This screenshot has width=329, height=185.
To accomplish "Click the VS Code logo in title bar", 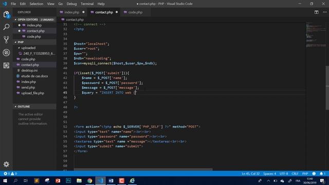I will (x=5, y=4).
